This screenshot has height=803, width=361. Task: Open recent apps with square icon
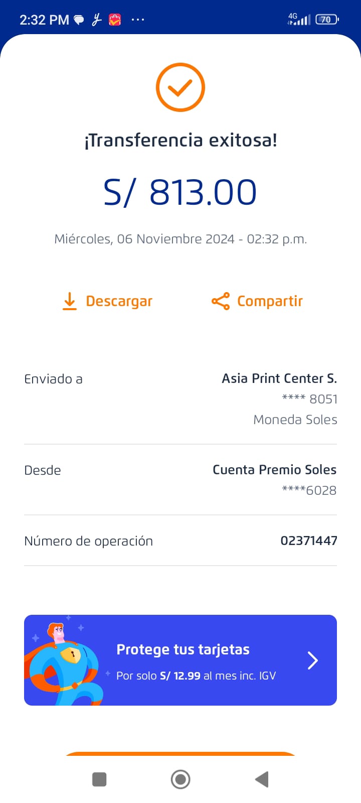[99, 779]
